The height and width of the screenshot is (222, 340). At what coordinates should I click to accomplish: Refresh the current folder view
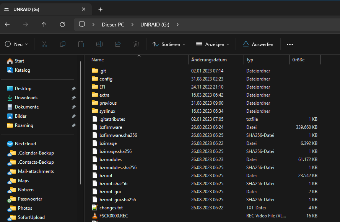pyautogui.click(x=62, y=25)
